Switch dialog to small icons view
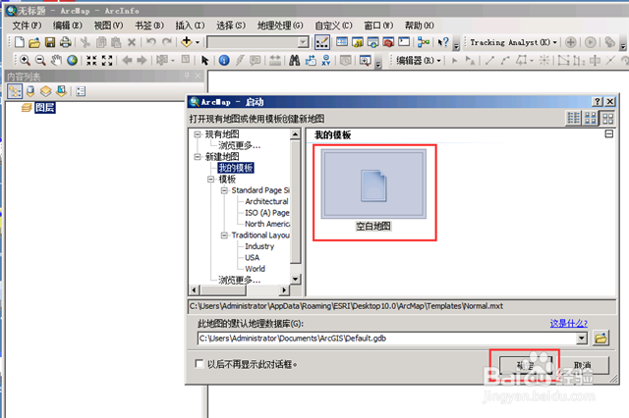The width and height of the screenshot is (629, 418). pos(591,118)
